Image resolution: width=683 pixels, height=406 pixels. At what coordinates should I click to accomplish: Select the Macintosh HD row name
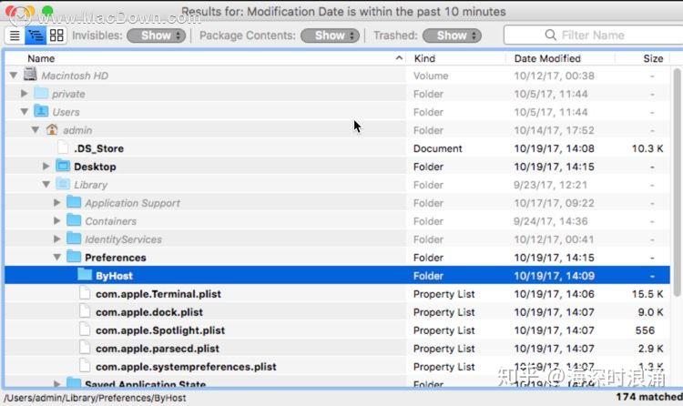(75, 76)
